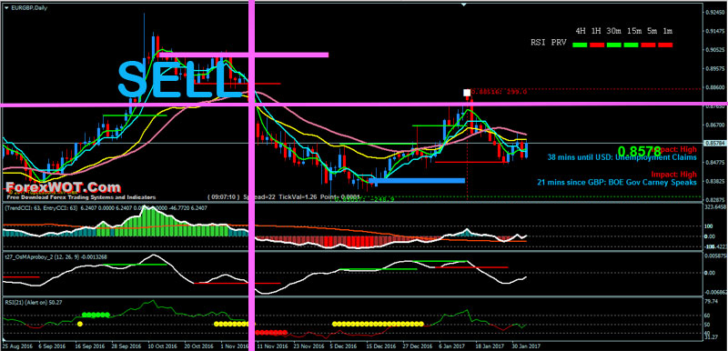
Task: Click the 15m timeframe label
Action: [x=634, y=31]
